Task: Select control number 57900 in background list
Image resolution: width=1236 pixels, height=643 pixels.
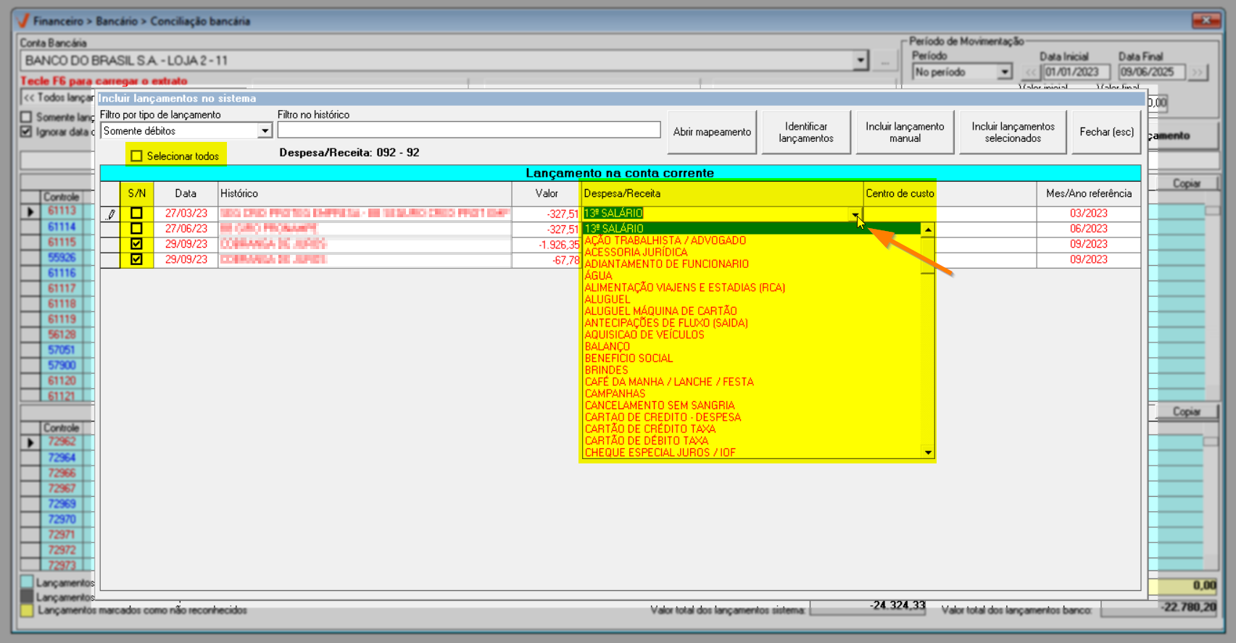Action: tap(62, 365)
